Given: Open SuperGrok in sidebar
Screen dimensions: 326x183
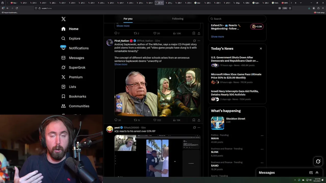Looking at the screenshot, I should pos(73,68).
